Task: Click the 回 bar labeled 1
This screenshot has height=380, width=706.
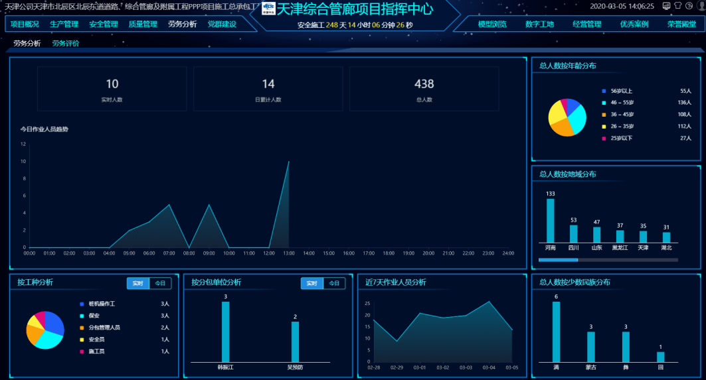Action: click(x=661, y=357)
